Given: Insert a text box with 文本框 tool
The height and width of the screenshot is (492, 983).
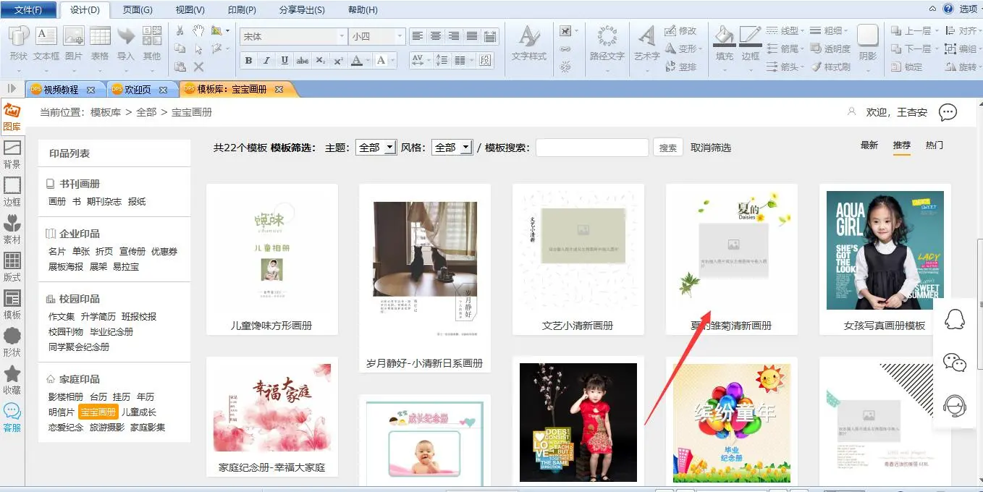Looking at the screenshot, I should click(x=46, y=42).
